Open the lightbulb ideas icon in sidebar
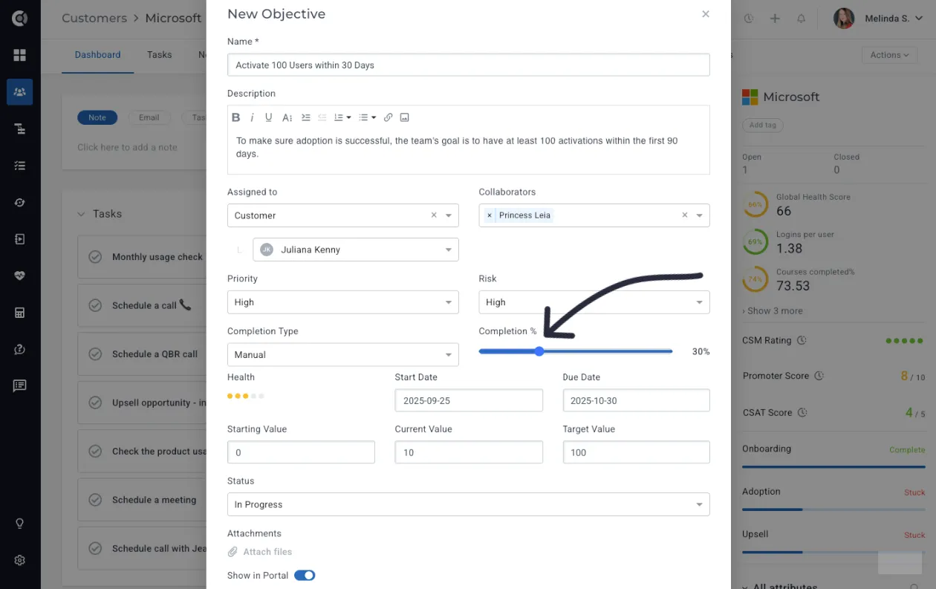The image size is (936, 589). [20, 524]
